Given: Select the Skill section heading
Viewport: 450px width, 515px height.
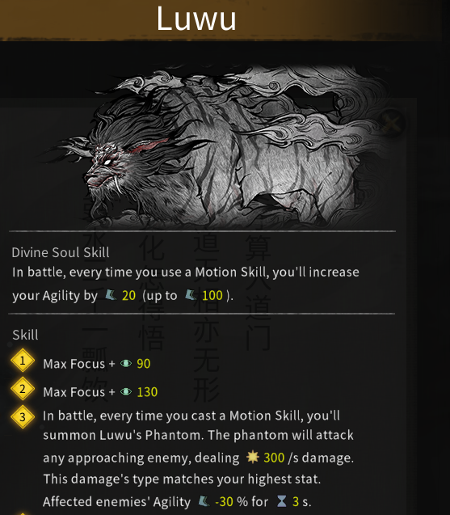Looking at the screenshot, I should (x=25, y=335).
